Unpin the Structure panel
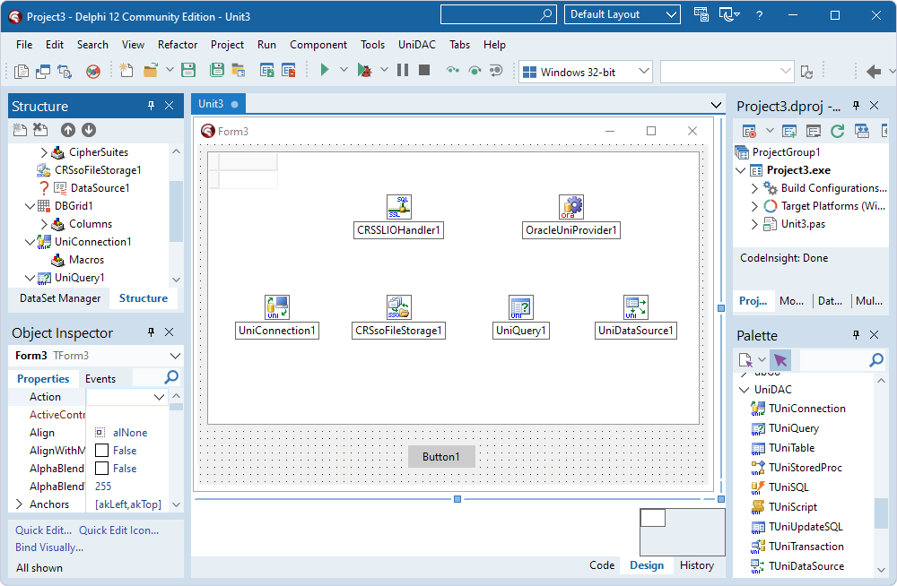 tap(152, 105)
